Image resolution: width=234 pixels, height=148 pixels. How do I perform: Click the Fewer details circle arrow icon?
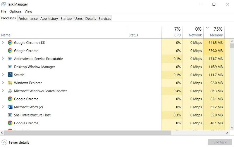point(4,142)
